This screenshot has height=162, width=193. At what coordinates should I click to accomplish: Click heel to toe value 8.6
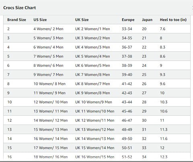click(162, 56)
